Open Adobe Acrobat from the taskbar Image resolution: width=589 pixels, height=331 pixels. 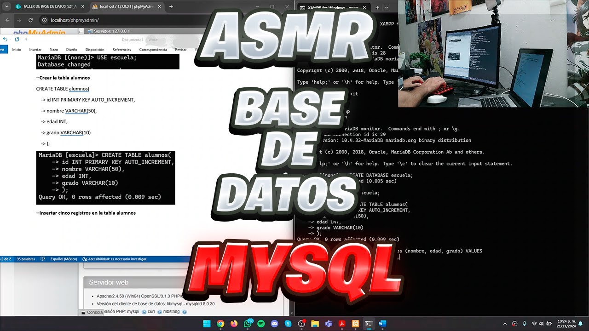[342, 324]
